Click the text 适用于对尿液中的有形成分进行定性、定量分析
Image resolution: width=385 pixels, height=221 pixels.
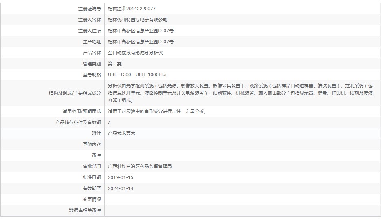[x=157, y=111]
